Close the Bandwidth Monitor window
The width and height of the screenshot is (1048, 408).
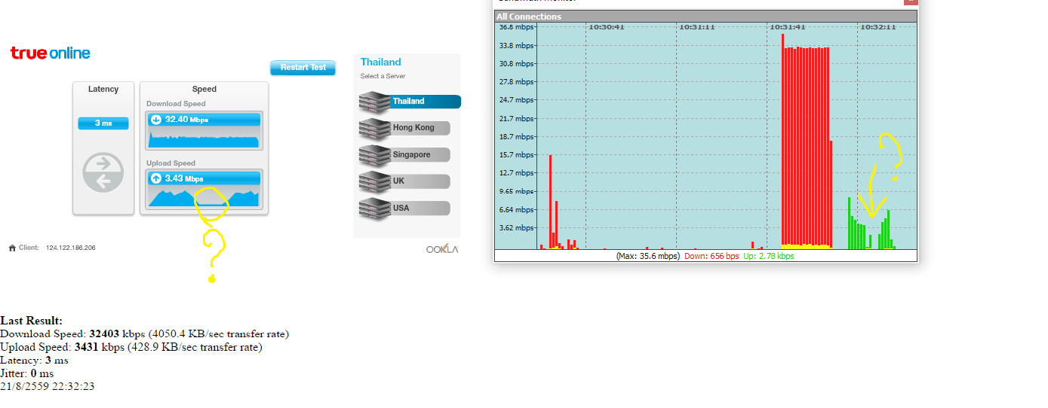[x=911, y=2]
